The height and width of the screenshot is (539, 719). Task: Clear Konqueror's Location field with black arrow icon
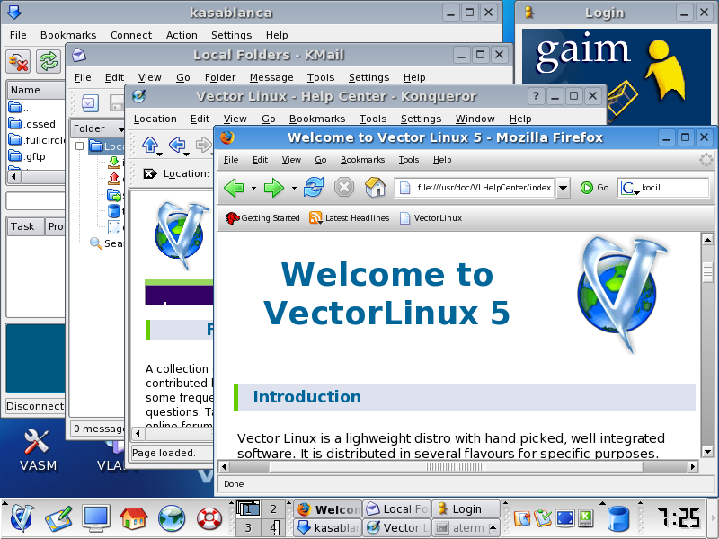[148, 173]
